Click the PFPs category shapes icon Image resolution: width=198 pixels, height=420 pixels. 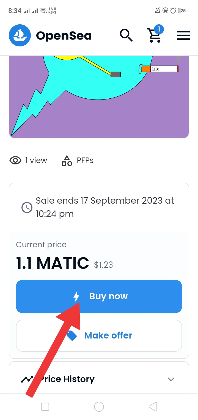pyautogui.click(x=67, y=160)
